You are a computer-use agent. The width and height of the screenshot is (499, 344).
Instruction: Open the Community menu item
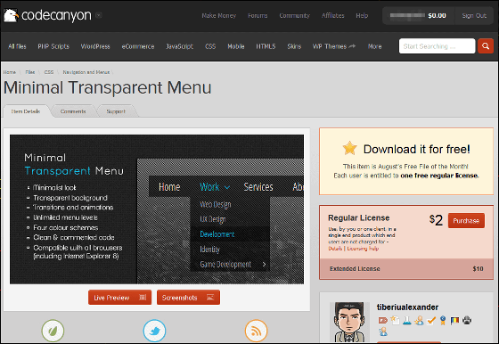(x=295, y=15)
